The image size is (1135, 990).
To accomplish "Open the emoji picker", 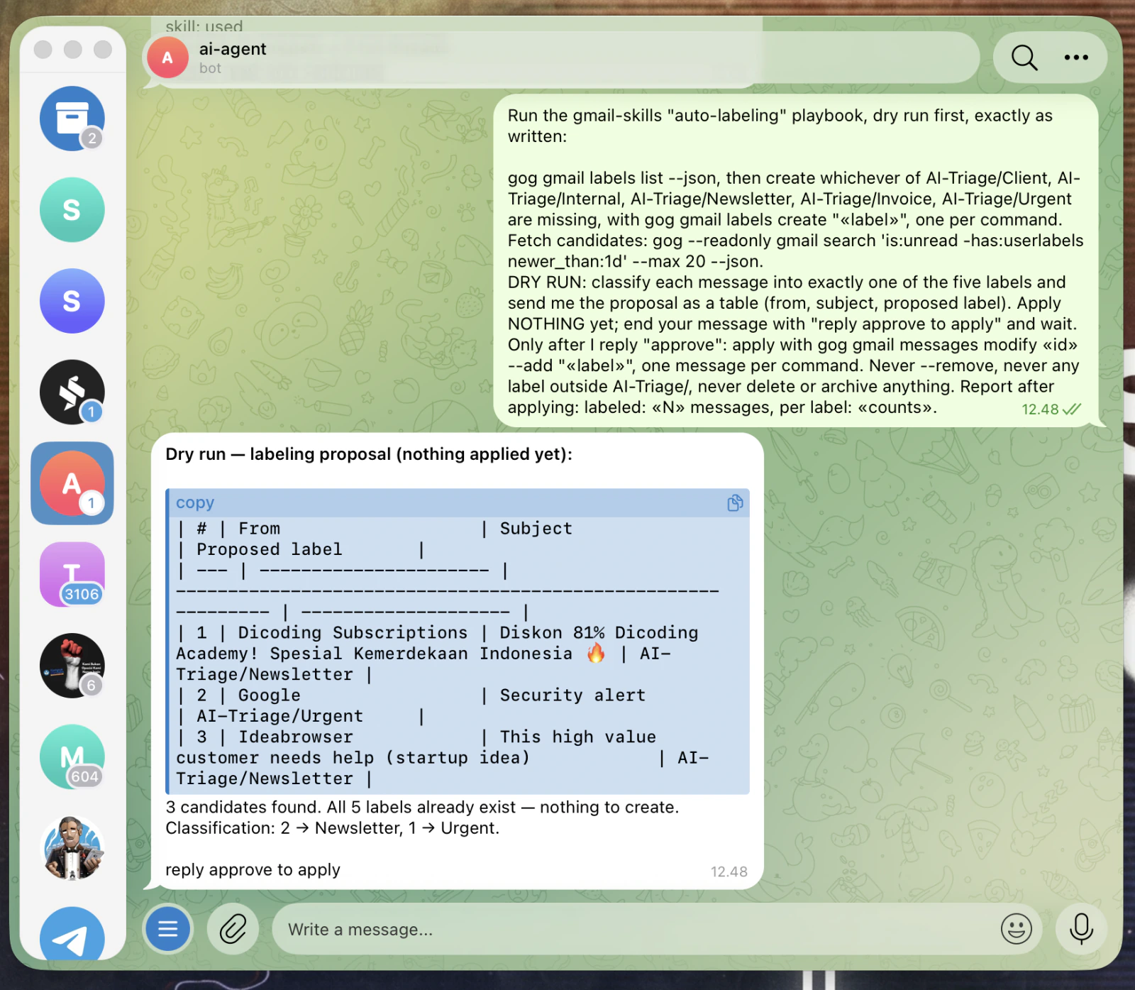I will point(1016,929).
